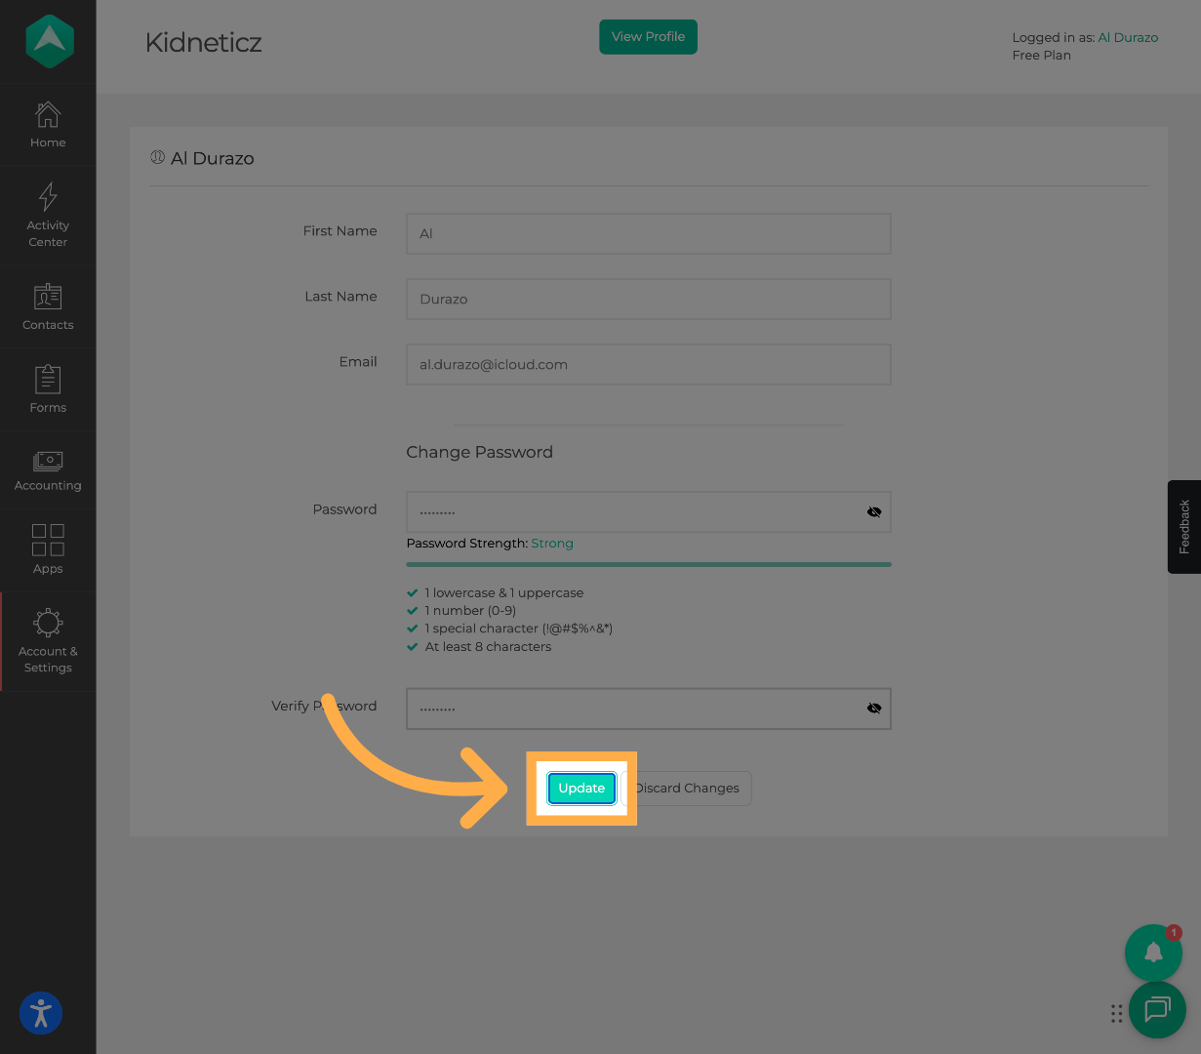Click the Update button
The width and height of the screenshot is (1201, 1054).
[x=581, y=789]
